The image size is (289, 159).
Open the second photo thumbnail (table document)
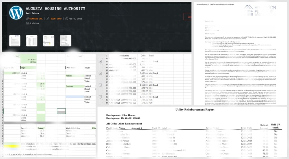[32, 41]
